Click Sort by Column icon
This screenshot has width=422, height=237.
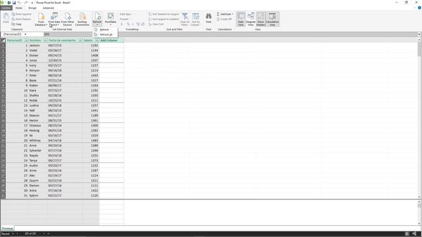195,19
